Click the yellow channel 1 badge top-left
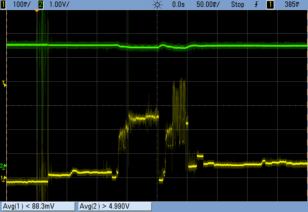Screen dimensions: 308x212 pos(3,5)
